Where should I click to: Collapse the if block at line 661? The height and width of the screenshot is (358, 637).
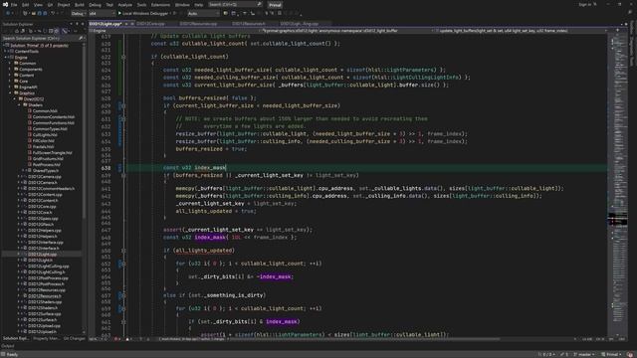click(x=123, y=322)
